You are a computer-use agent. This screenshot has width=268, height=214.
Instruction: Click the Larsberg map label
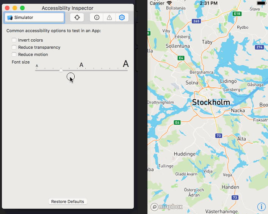point(232,90)
